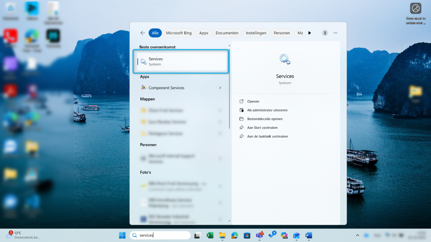The image size is (431, 242).
Task: Select Aan de taakbalk vastmaken
Action: click(267, 136)
